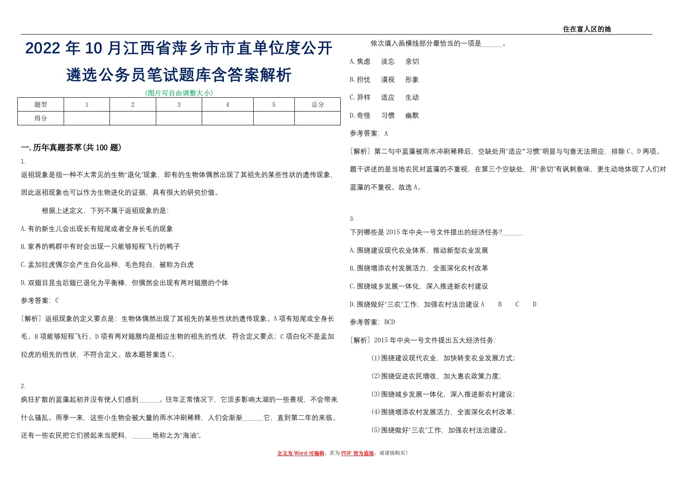687x485 pixels.
Task: Click the line '根据上述定义, 下列不属于返祖现象的是:'
Action: [x=105, y=211]
